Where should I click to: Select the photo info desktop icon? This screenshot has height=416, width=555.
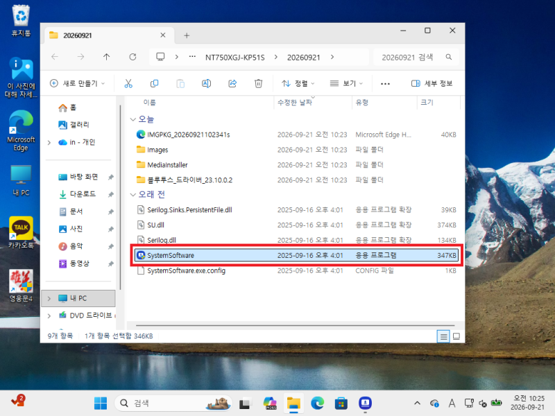pyautogui.click(x=21, y=77)
